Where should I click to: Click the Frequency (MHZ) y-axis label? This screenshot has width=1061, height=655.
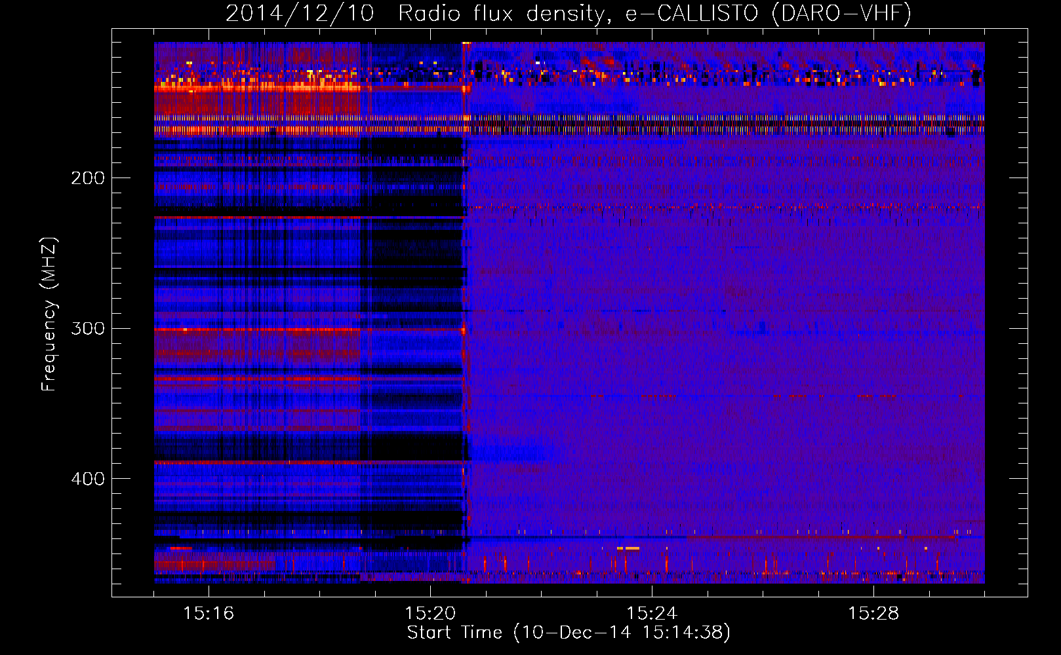49,314
